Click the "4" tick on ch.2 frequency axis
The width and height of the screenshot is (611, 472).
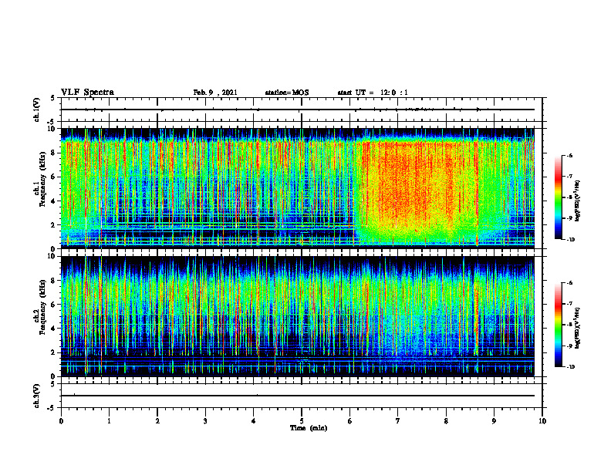[x=55, y=329]
